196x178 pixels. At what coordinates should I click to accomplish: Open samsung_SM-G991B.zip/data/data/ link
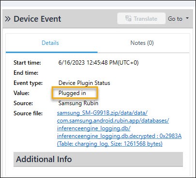click(x=102, y=113)
